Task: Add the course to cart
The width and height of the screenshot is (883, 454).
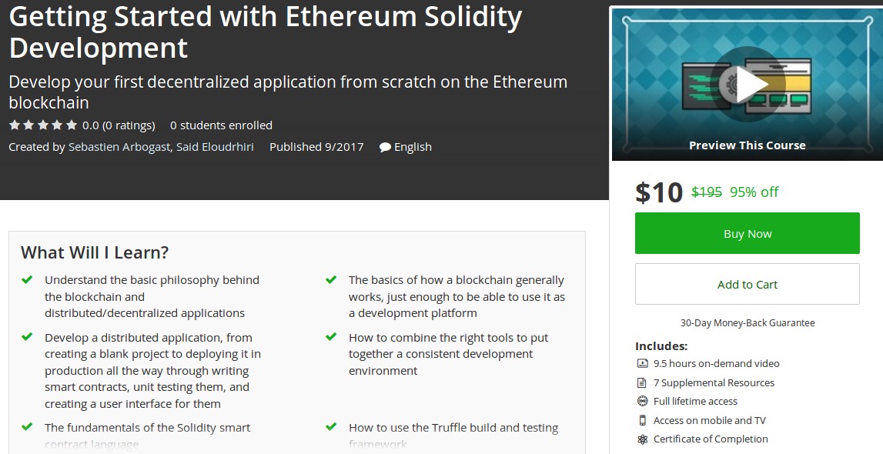Action: point(747,283)
